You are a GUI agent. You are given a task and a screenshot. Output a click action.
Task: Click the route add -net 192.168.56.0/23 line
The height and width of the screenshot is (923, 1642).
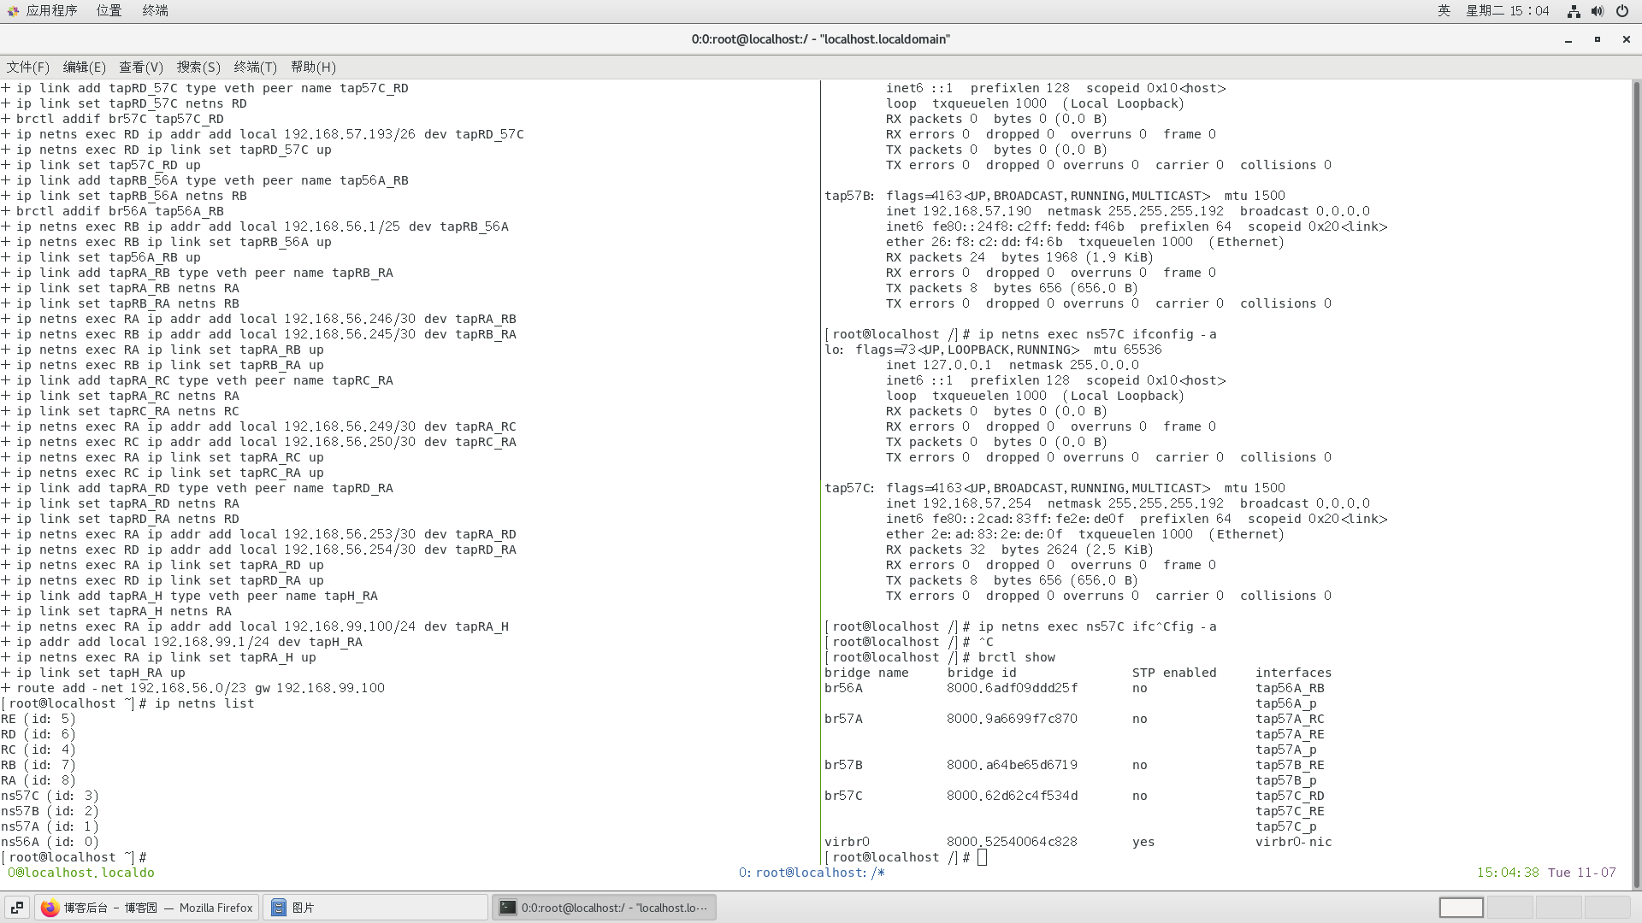click(193, 688)
